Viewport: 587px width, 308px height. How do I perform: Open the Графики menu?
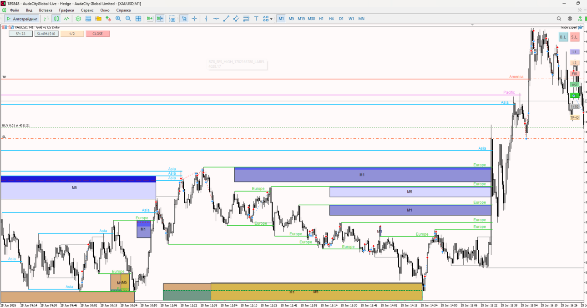coord(66,10)
